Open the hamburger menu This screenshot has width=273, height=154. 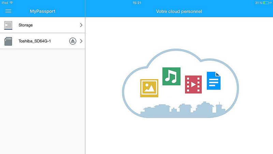pos(8,11)
